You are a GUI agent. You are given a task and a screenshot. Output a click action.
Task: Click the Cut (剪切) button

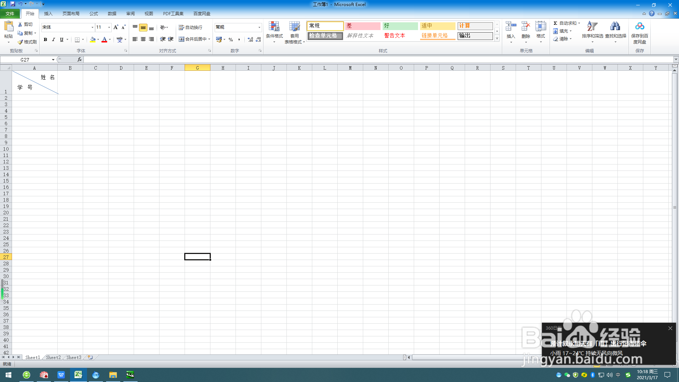(x=25, y=24)
